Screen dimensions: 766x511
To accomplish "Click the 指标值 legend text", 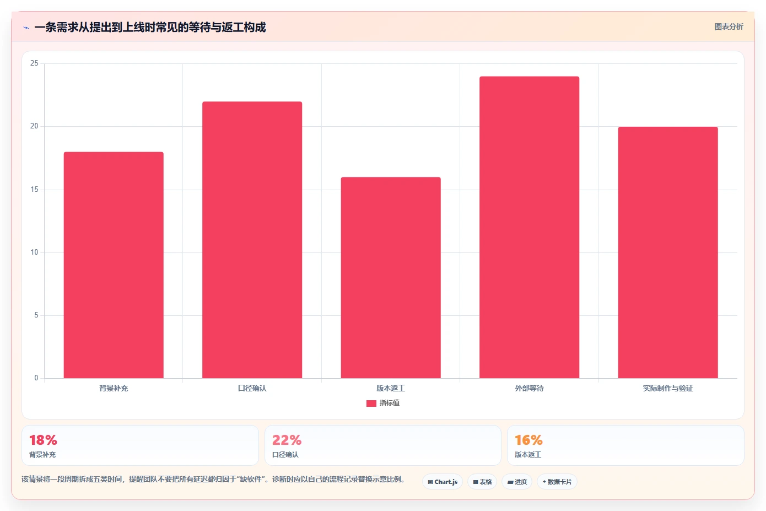I will pyautogui.click(x=390, y=403).
